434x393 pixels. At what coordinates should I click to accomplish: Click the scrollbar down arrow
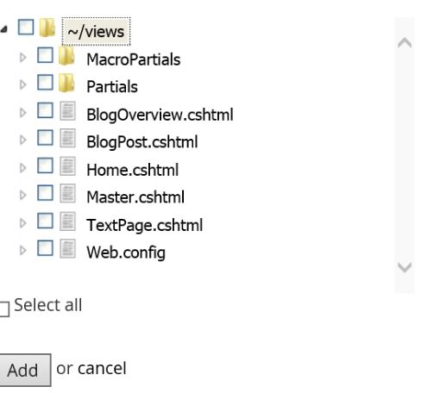pyautogui.click(x=405, y=267)
